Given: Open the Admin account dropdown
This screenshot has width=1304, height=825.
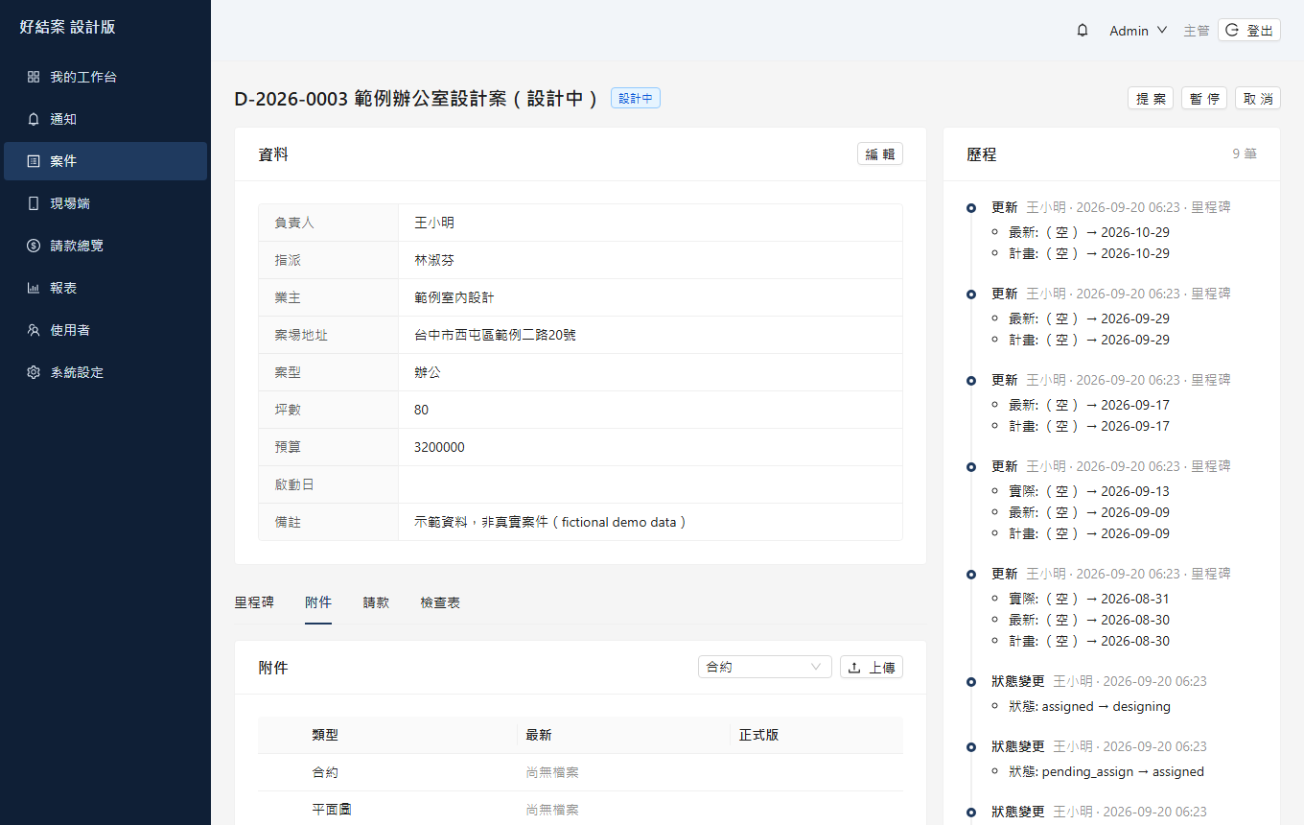Looking at the screenshot, I should (x=1138, y=31).
